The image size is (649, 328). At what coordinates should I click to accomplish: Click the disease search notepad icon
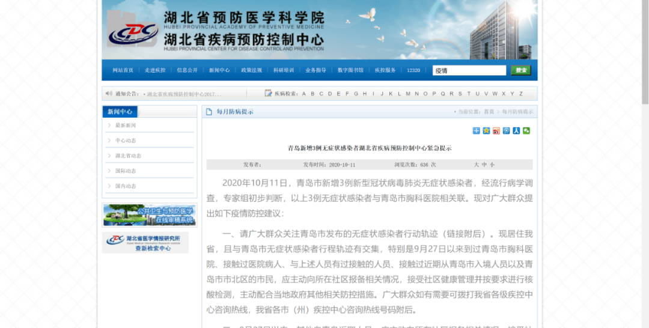point(268,93)
